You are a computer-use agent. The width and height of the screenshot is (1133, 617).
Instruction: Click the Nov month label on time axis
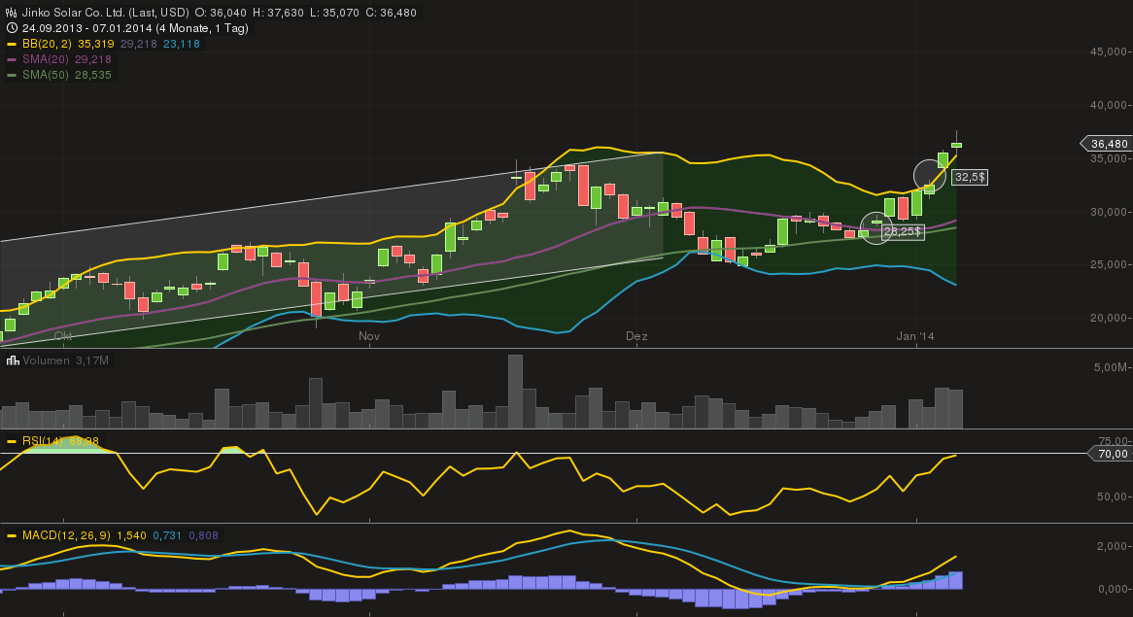pyautogui.click(x=369, y=336)
